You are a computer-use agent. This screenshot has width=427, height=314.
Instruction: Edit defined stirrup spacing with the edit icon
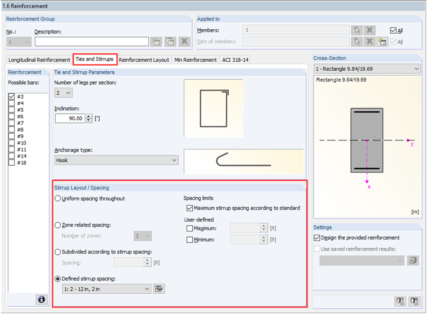(x=159, y=289)
